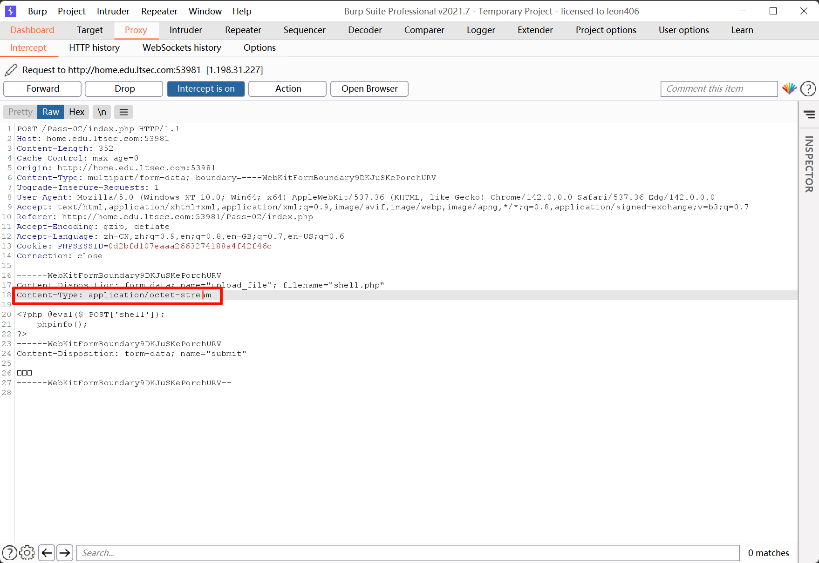Go to the previous search match arrow
Image resolution: width=819 pixels, height=563 pixels.
pyautogui.click(x=47, y=553)
